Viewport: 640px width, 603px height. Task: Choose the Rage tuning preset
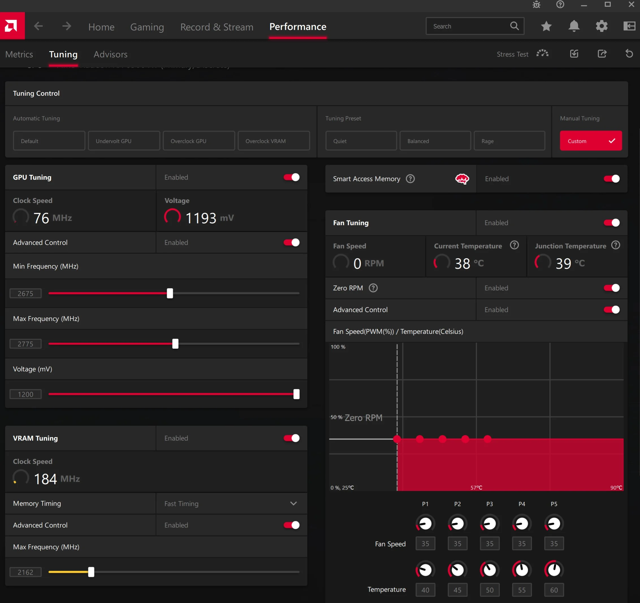pos(510,141)
